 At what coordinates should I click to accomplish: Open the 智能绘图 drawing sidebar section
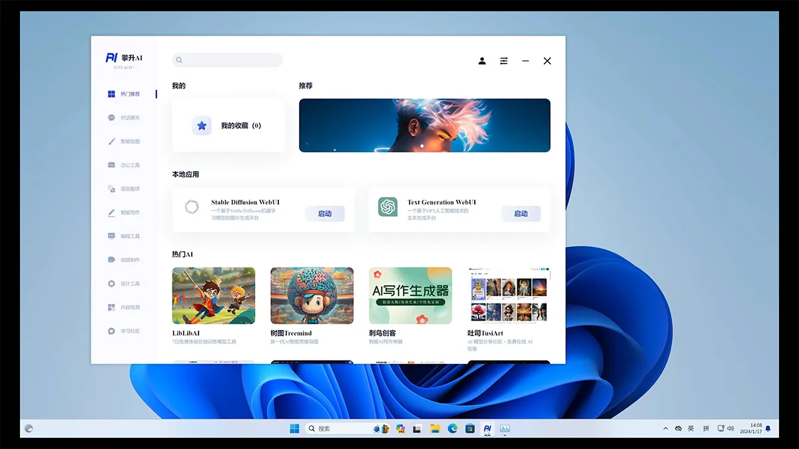tap(124, 141)
